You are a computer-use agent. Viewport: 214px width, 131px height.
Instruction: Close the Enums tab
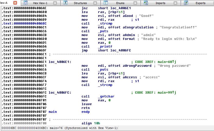tap(135, 3)
